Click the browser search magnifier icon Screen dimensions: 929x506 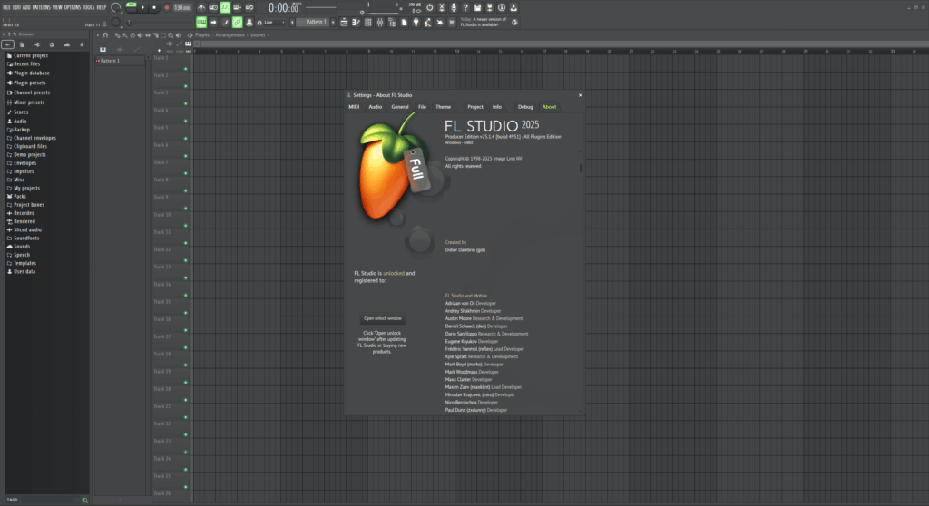click(x=84, y=500)
